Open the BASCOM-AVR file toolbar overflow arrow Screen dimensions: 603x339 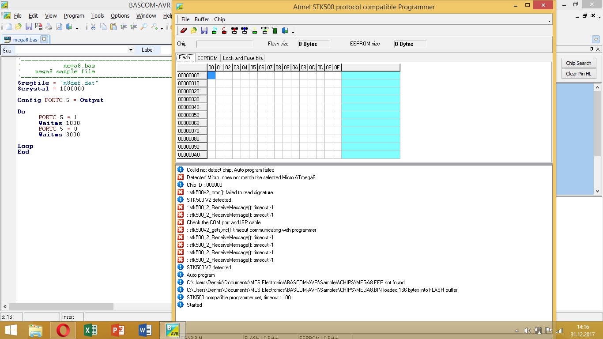pos(77,29)
